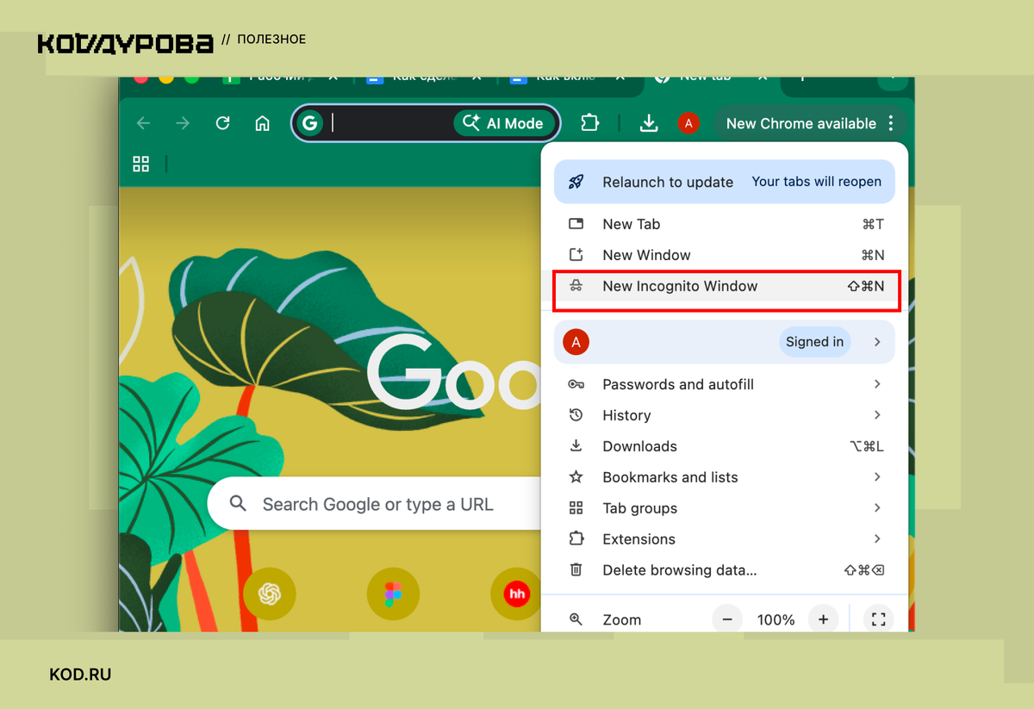Click the Google G icon in address bar
1034x709 pixels.
[x=309, y=123]
